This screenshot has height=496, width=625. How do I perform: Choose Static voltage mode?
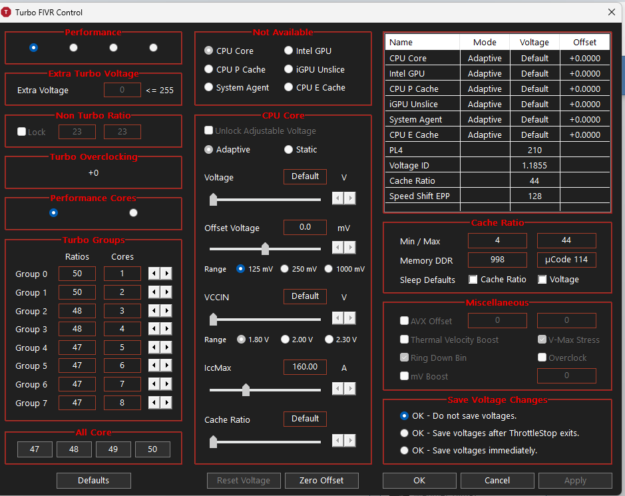tap(289, 150)
